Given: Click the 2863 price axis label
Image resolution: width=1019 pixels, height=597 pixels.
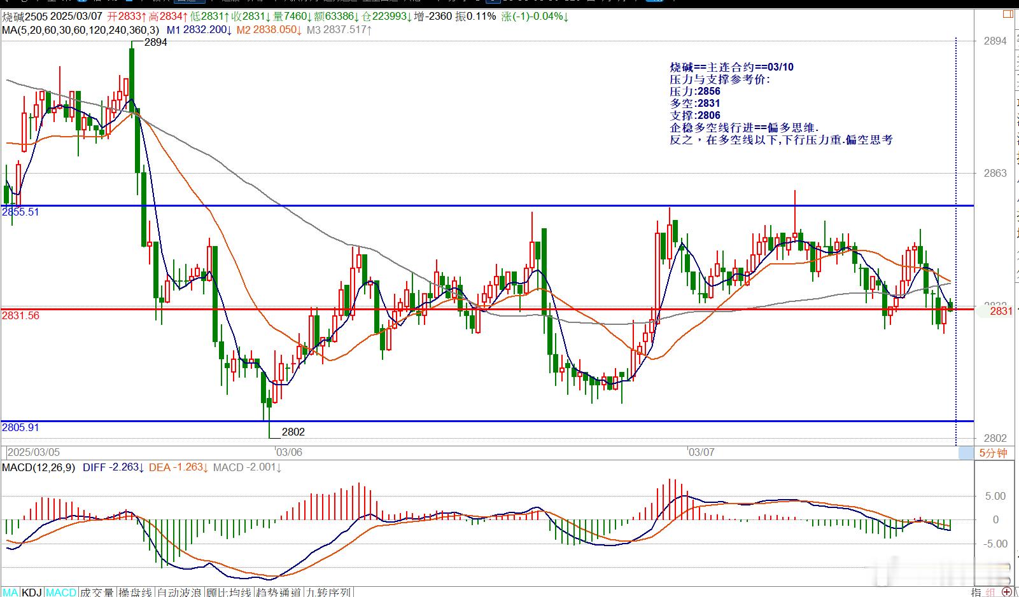Looking at the screenshot, I should click(995, 173).
